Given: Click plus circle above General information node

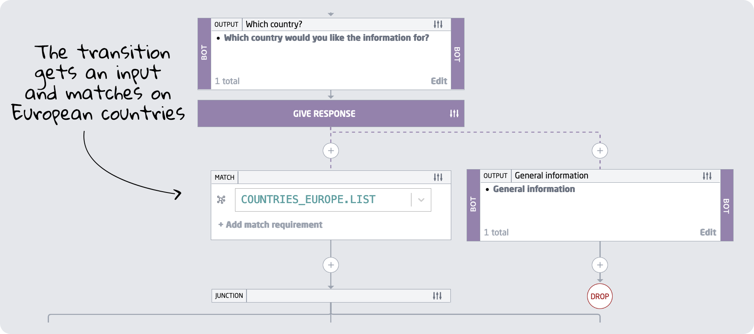Looking at the screenshot, I should point(600,150).
